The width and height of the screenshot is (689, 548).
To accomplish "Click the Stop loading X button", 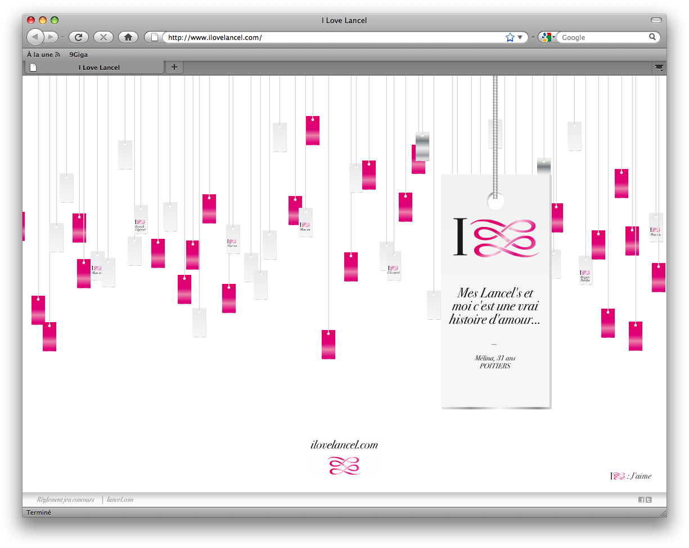I will [103, 37].
